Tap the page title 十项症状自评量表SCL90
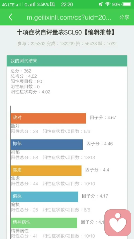 [49, 33]
